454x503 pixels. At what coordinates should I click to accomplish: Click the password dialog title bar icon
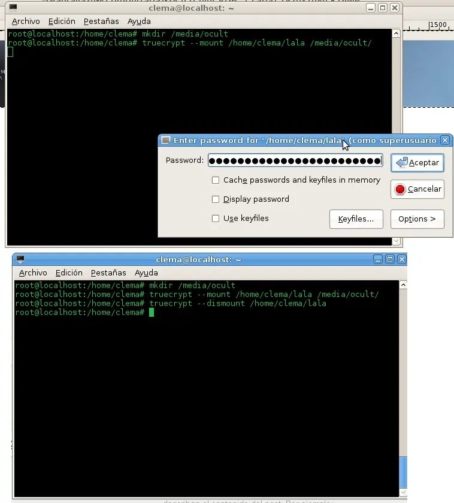coord(165,140)
